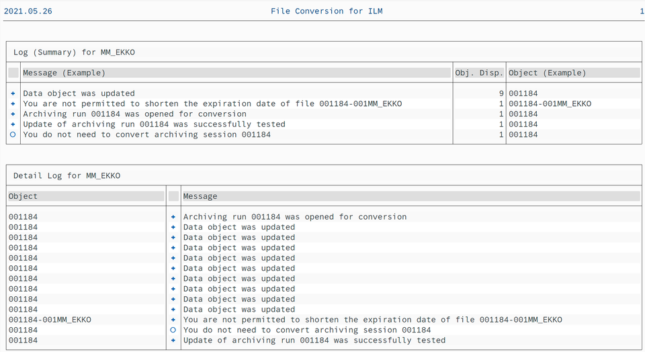Click the circle icon beside summary 'You do not need to convert'
Image resolution: width=645 pixels, height=352 pixels.
click(x=13, y=134)
